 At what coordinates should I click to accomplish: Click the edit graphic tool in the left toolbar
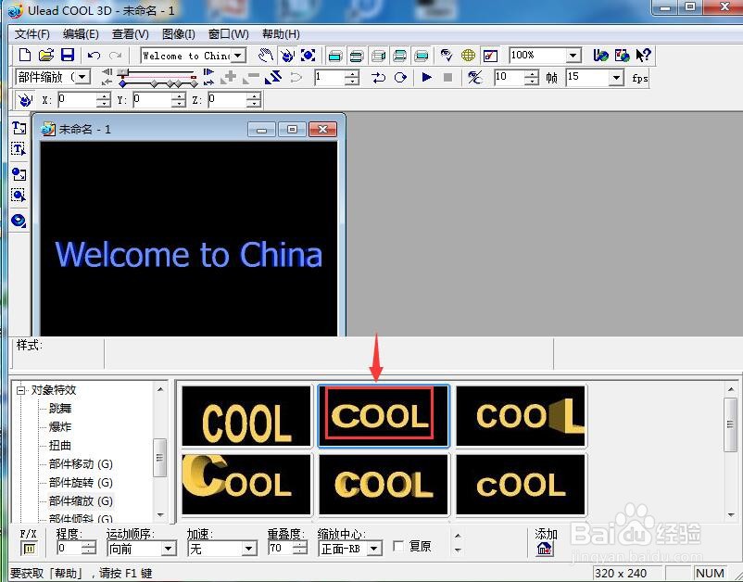[19, 196]
